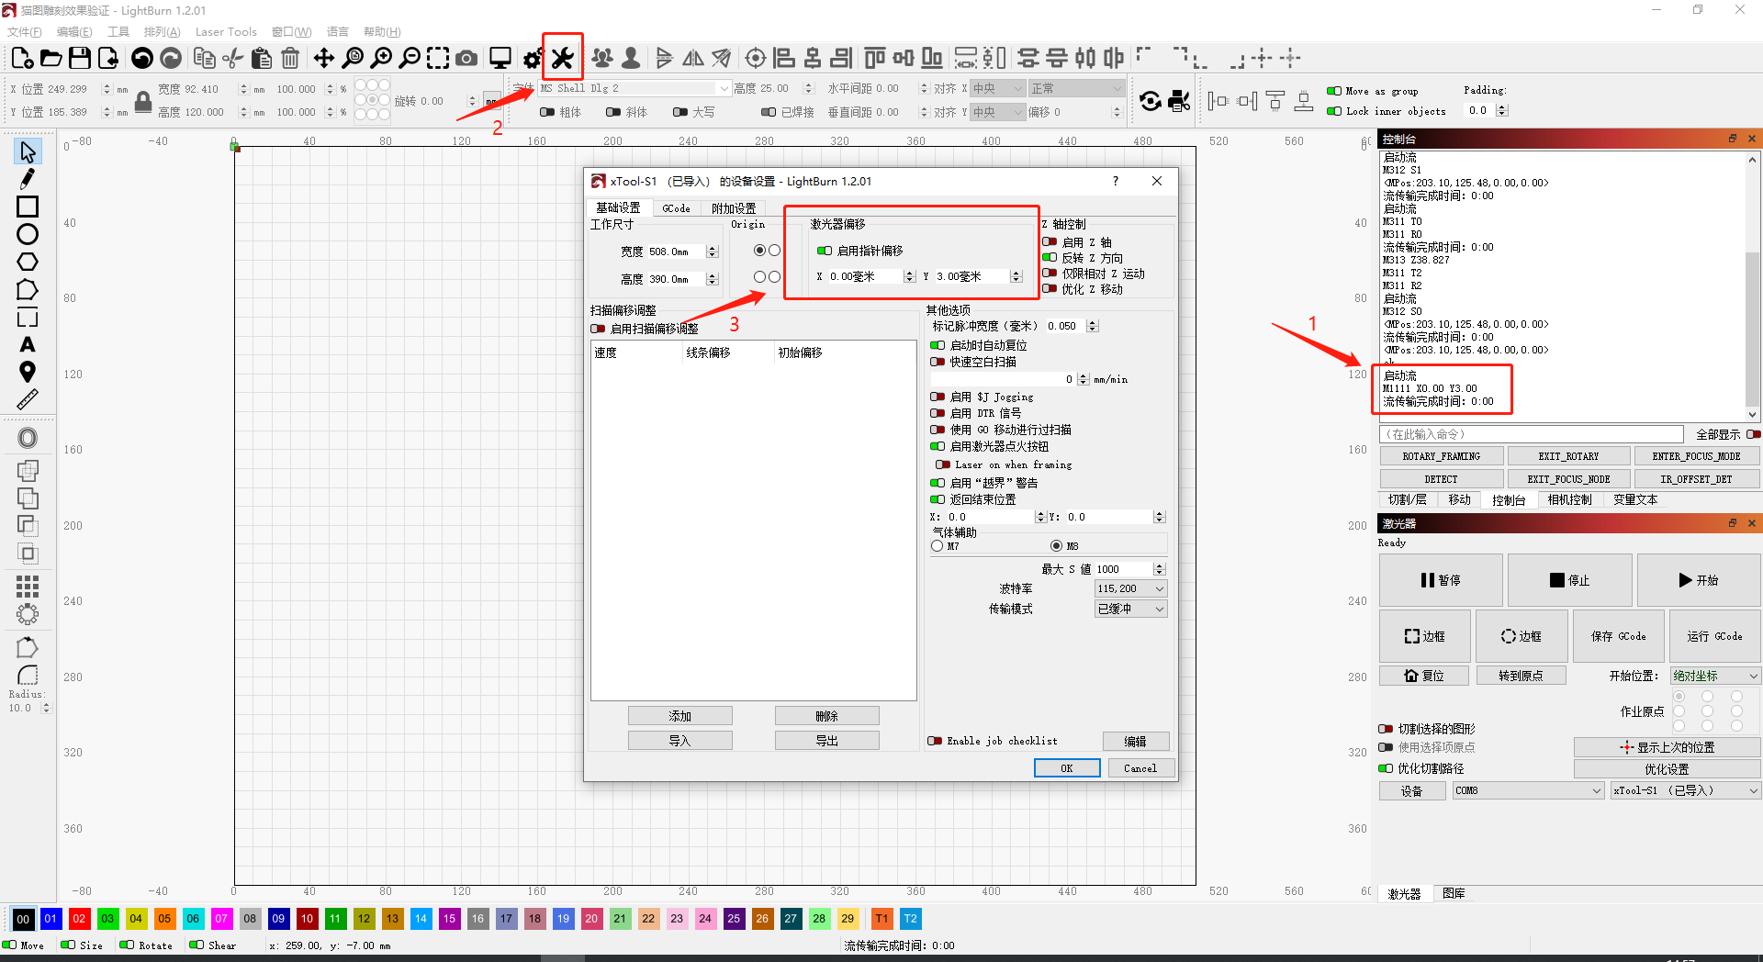The height and width of the screenshot is (962, 1763).
Task: Open the 开始位置 绝对坐标 dropdown
Action: point(1715,676)
